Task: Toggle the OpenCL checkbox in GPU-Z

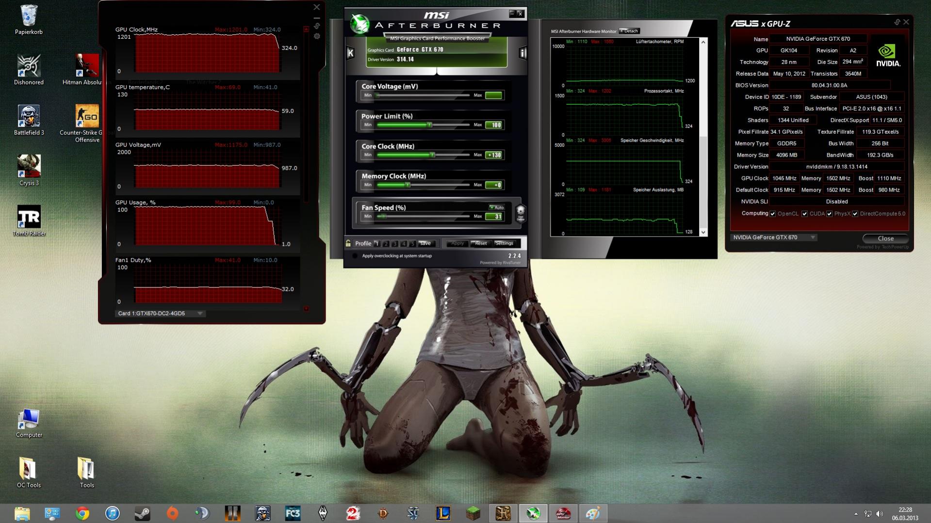Action: click(773, 214)
